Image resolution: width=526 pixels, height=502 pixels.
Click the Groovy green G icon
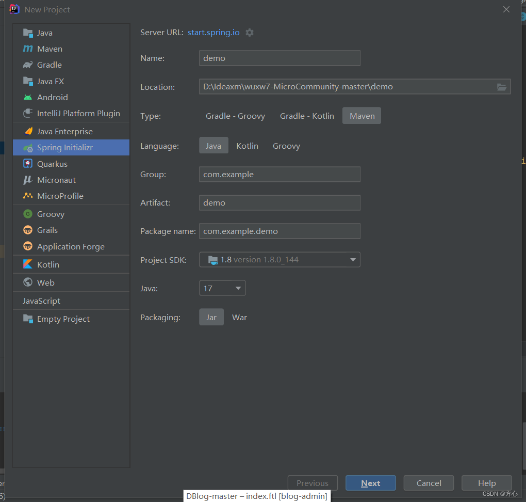tap(28, 214)
